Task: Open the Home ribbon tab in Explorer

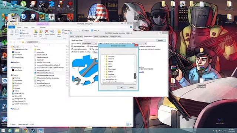Action: click(19, 27)
